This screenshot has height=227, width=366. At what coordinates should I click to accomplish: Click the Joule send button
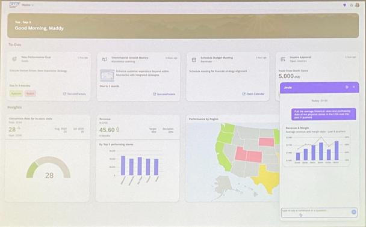coord(354,212)
